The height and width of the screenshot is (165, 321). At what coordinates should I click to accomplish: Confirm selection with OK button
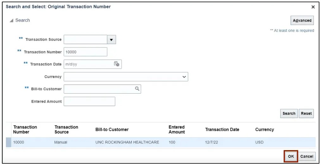(x=291, y=156)
